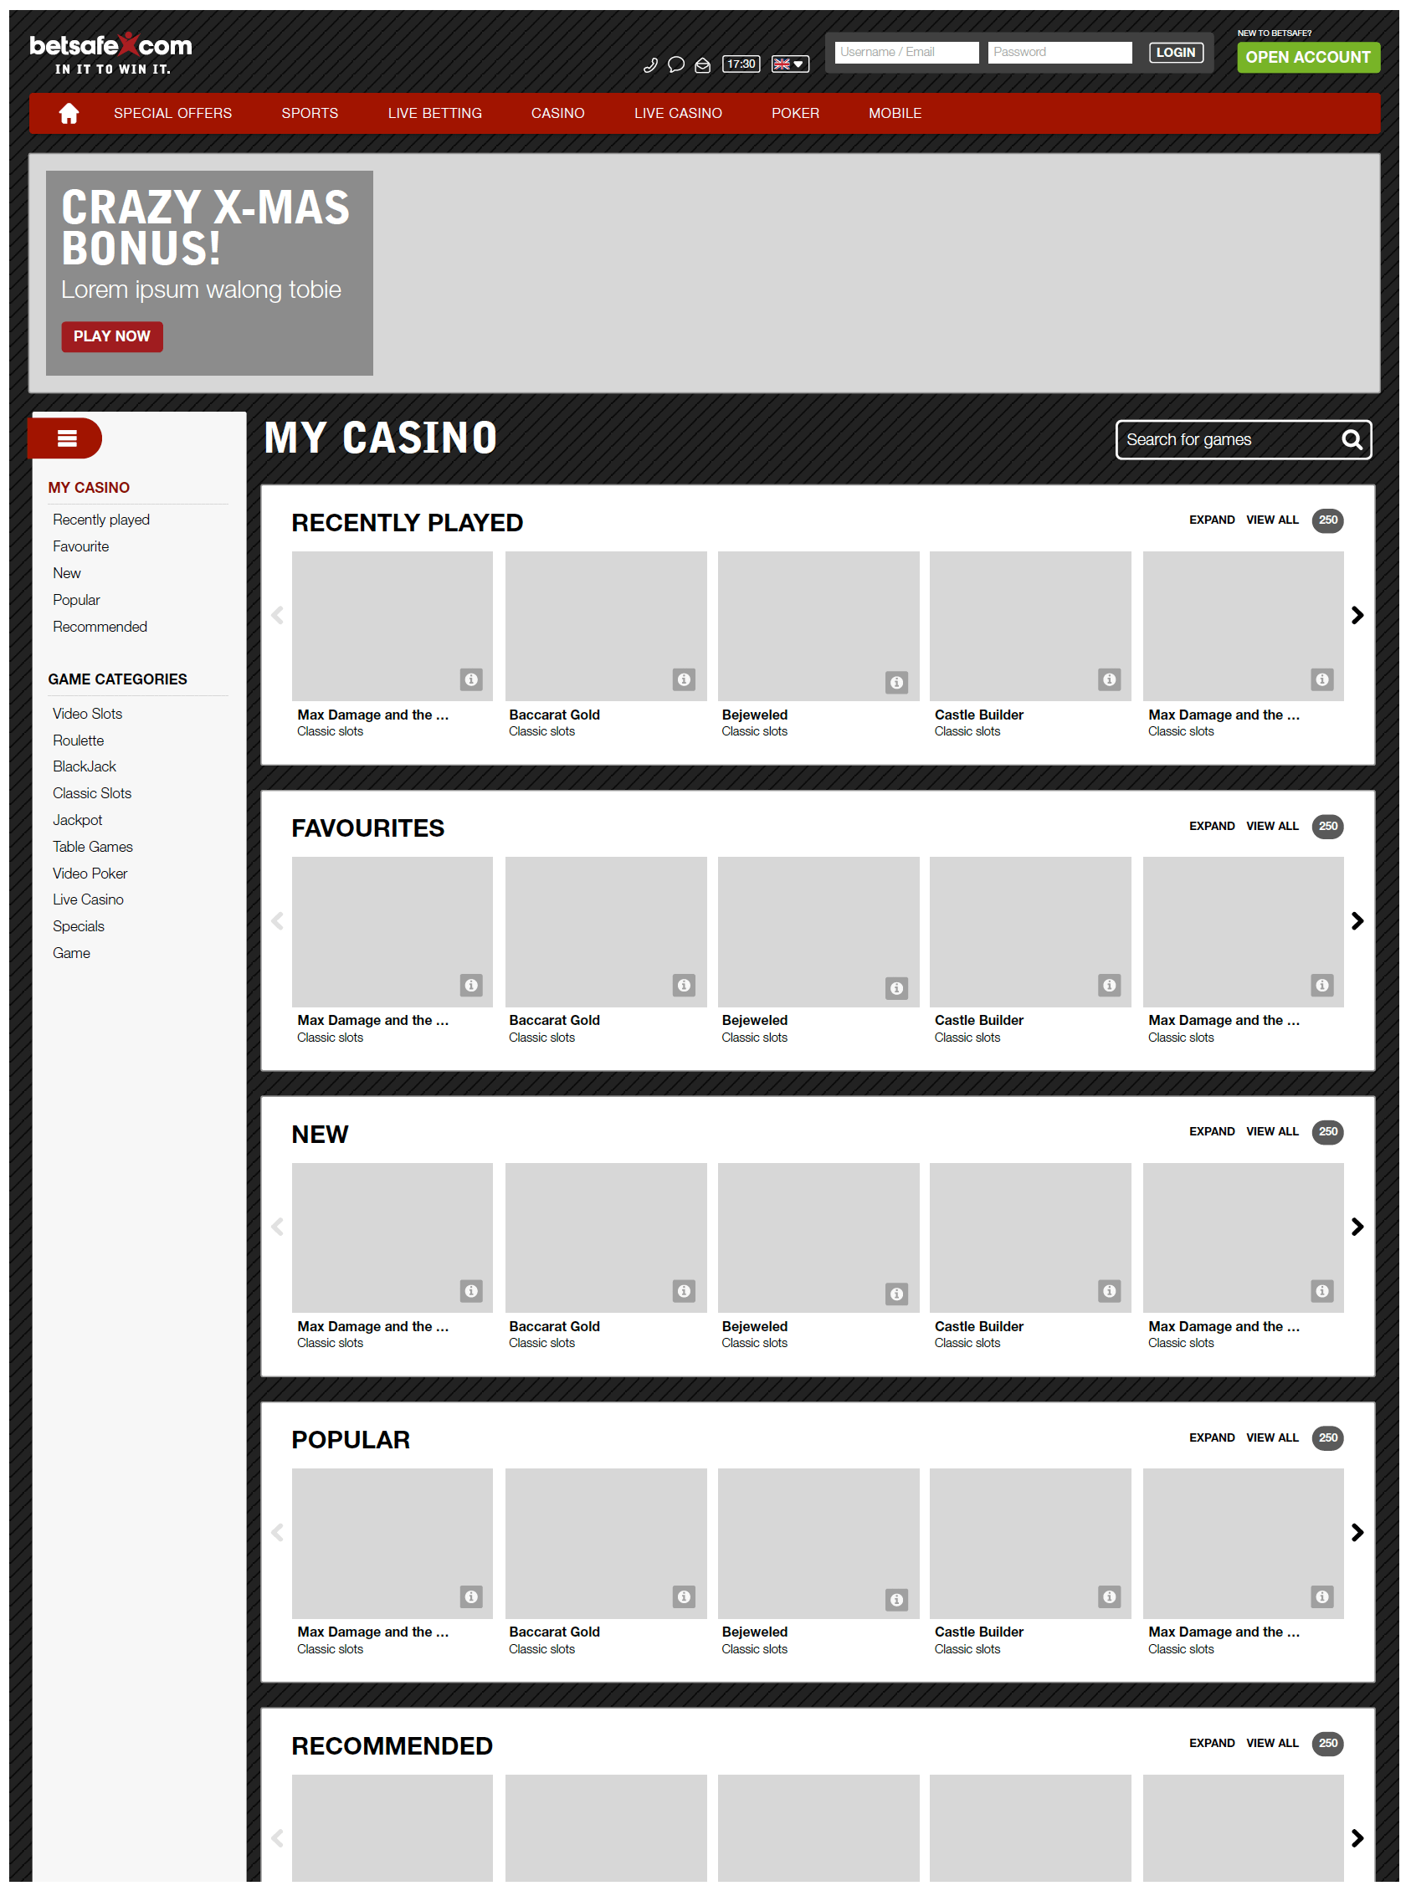Click VIEW ALL in Recently Played

click(x=1272, y=520)
